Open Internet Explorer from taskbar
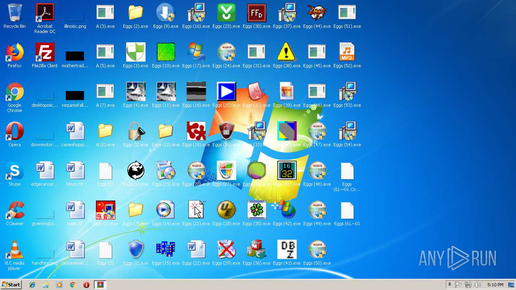The image size is (516, 290). [x=32, y=285]
